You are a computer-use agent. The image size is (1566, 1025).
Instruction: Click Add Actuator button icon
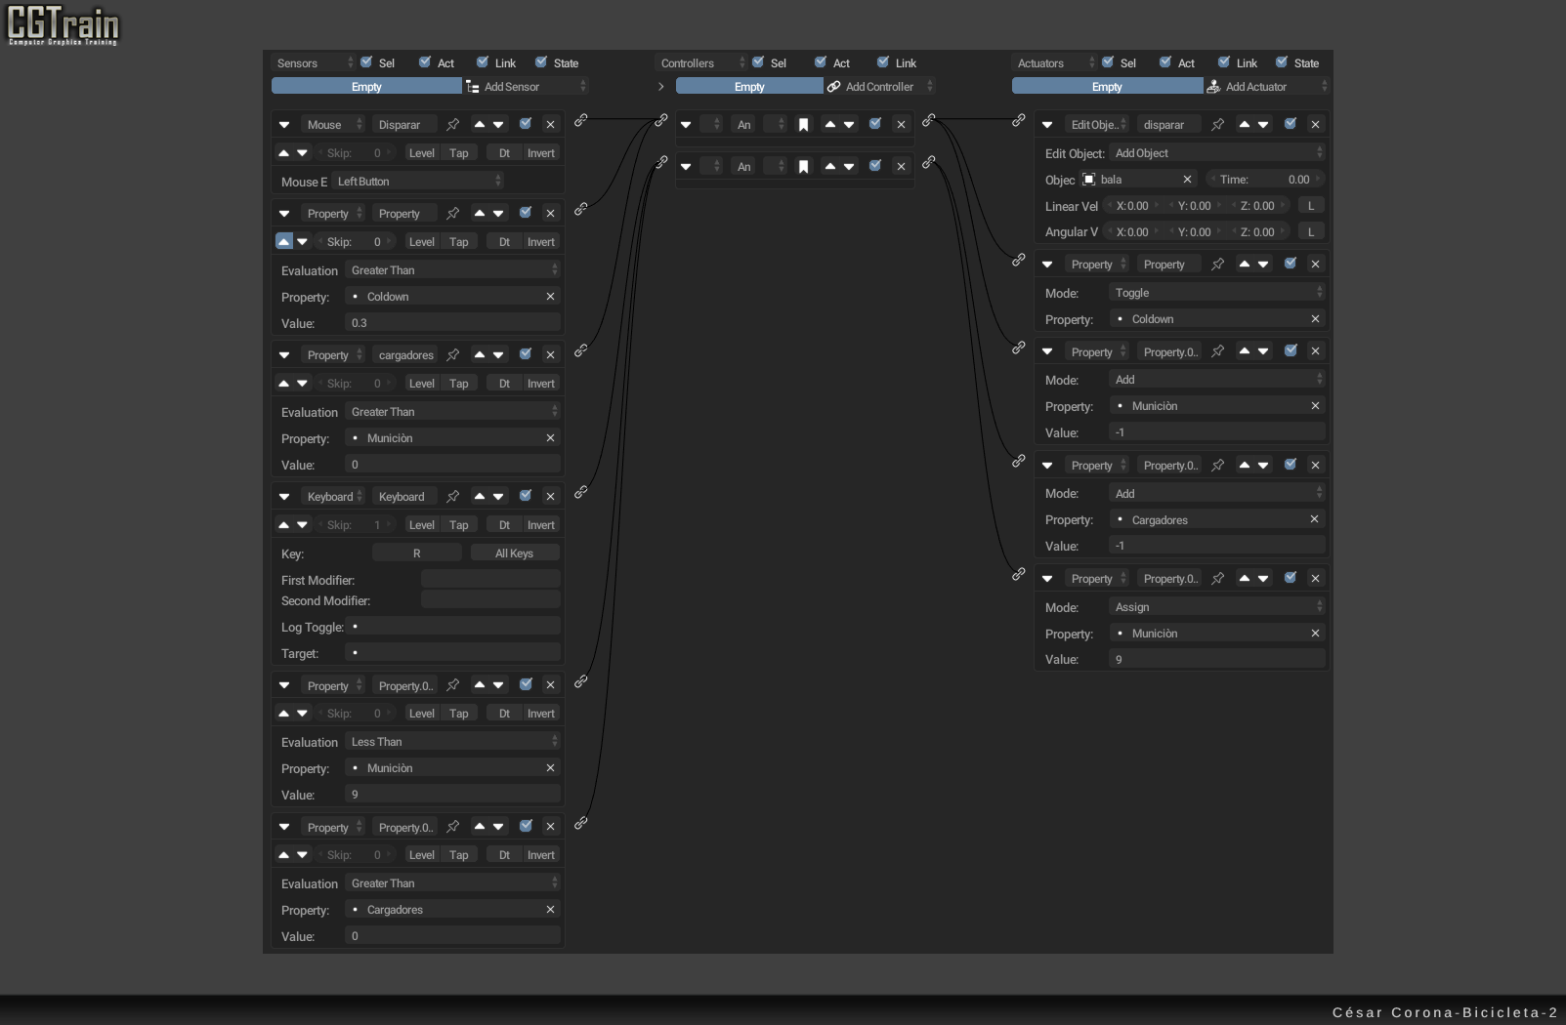point(1213,87)
